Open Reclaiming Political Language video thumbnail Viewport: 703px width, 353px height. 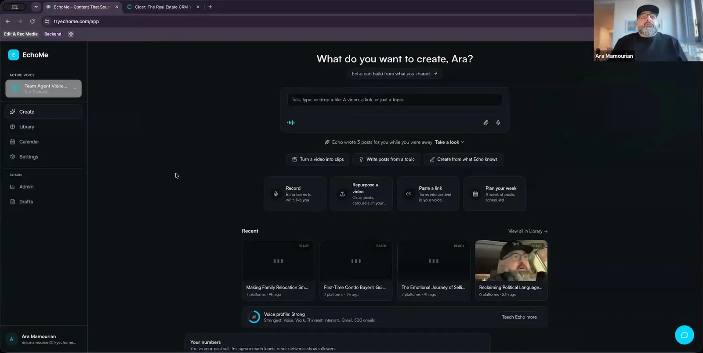[x=511, y=260]
